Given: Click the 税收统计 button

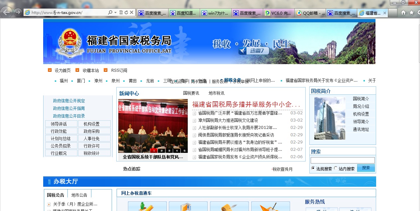Looking at the screenshot, I should [94, 153].
